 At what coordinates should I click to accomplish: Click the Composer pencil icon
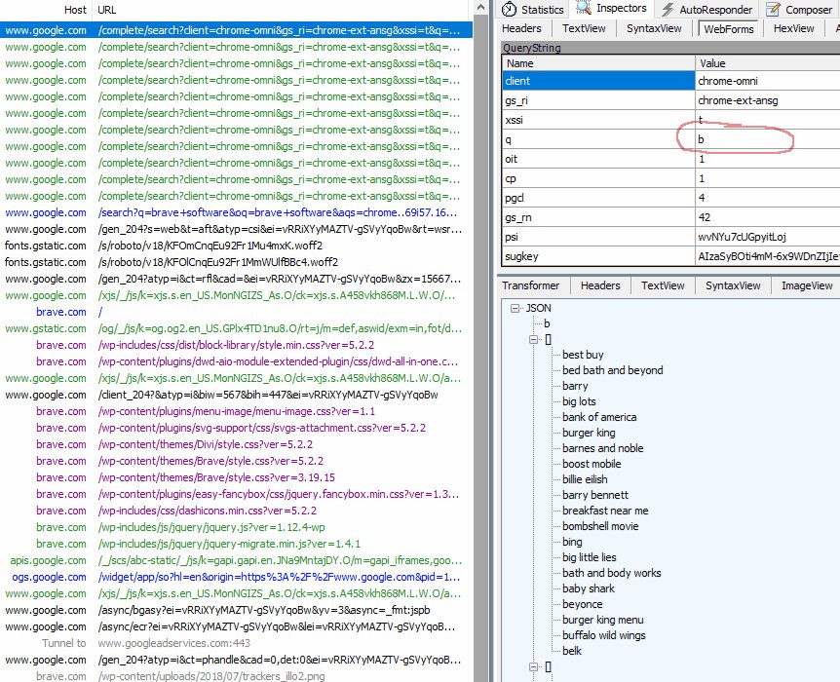(x=773, y=9)
